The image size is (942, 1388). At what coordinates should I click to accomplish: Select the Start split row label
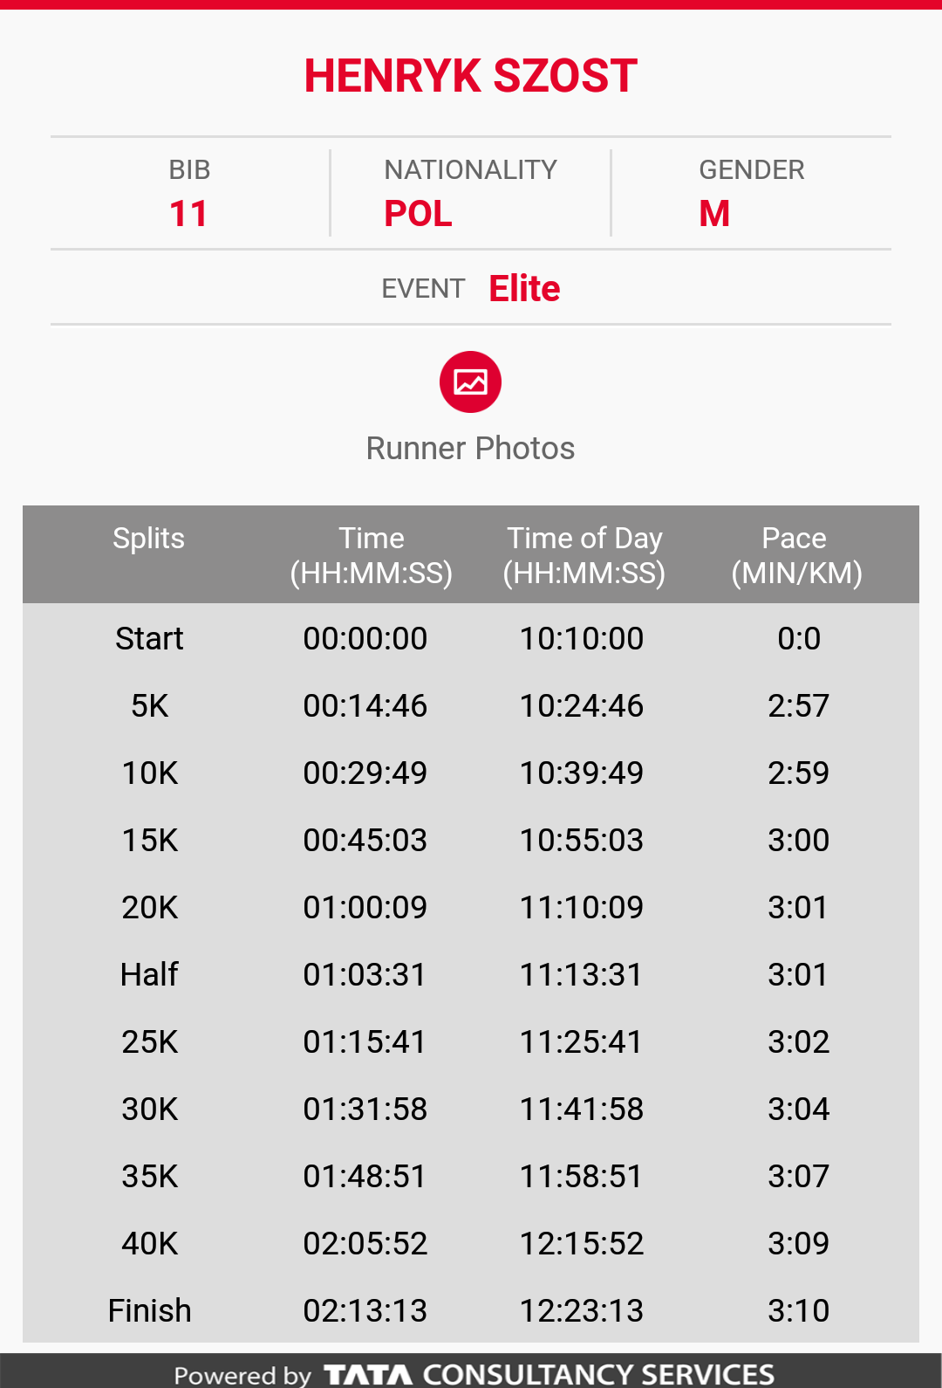tap(149, 638)
